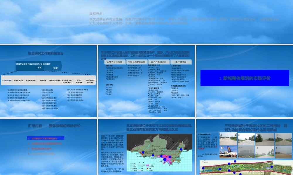The height and width of the screenshot is (175, 293).
Task: Click the 实地调研与踏勘 header box
Action: [114, 62]
